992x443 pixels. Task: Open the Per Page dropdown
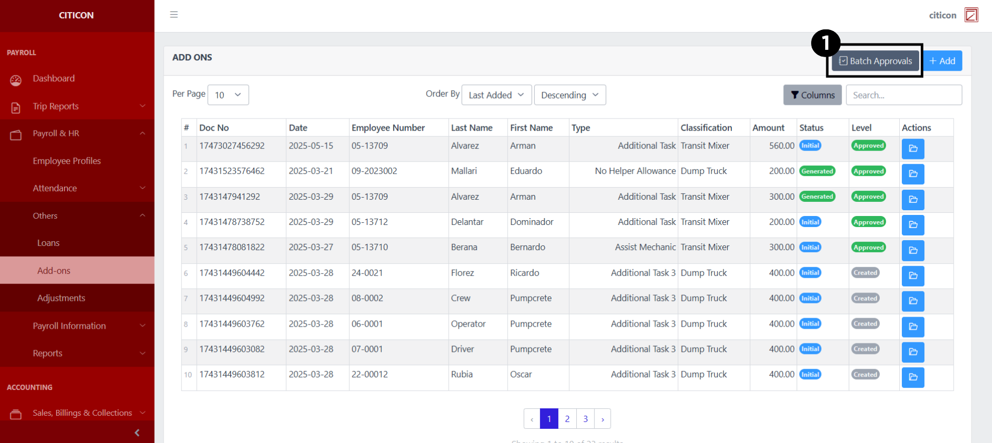tap(228, 95)
